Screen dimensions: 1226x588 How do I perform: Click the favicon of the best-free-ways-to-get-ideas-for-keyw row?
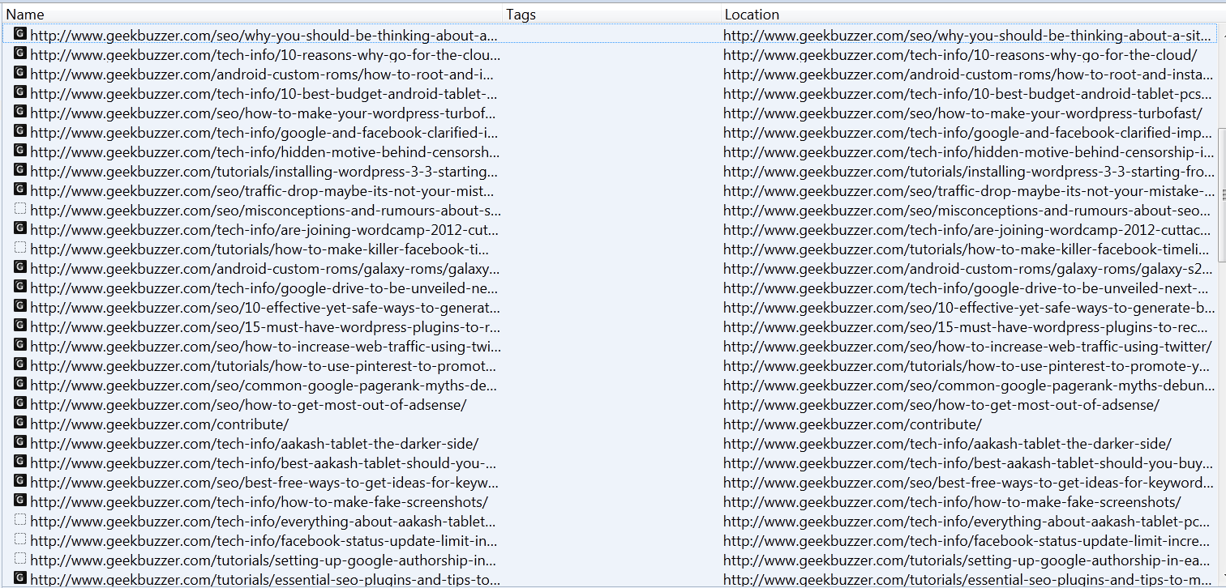click(20, 481)
